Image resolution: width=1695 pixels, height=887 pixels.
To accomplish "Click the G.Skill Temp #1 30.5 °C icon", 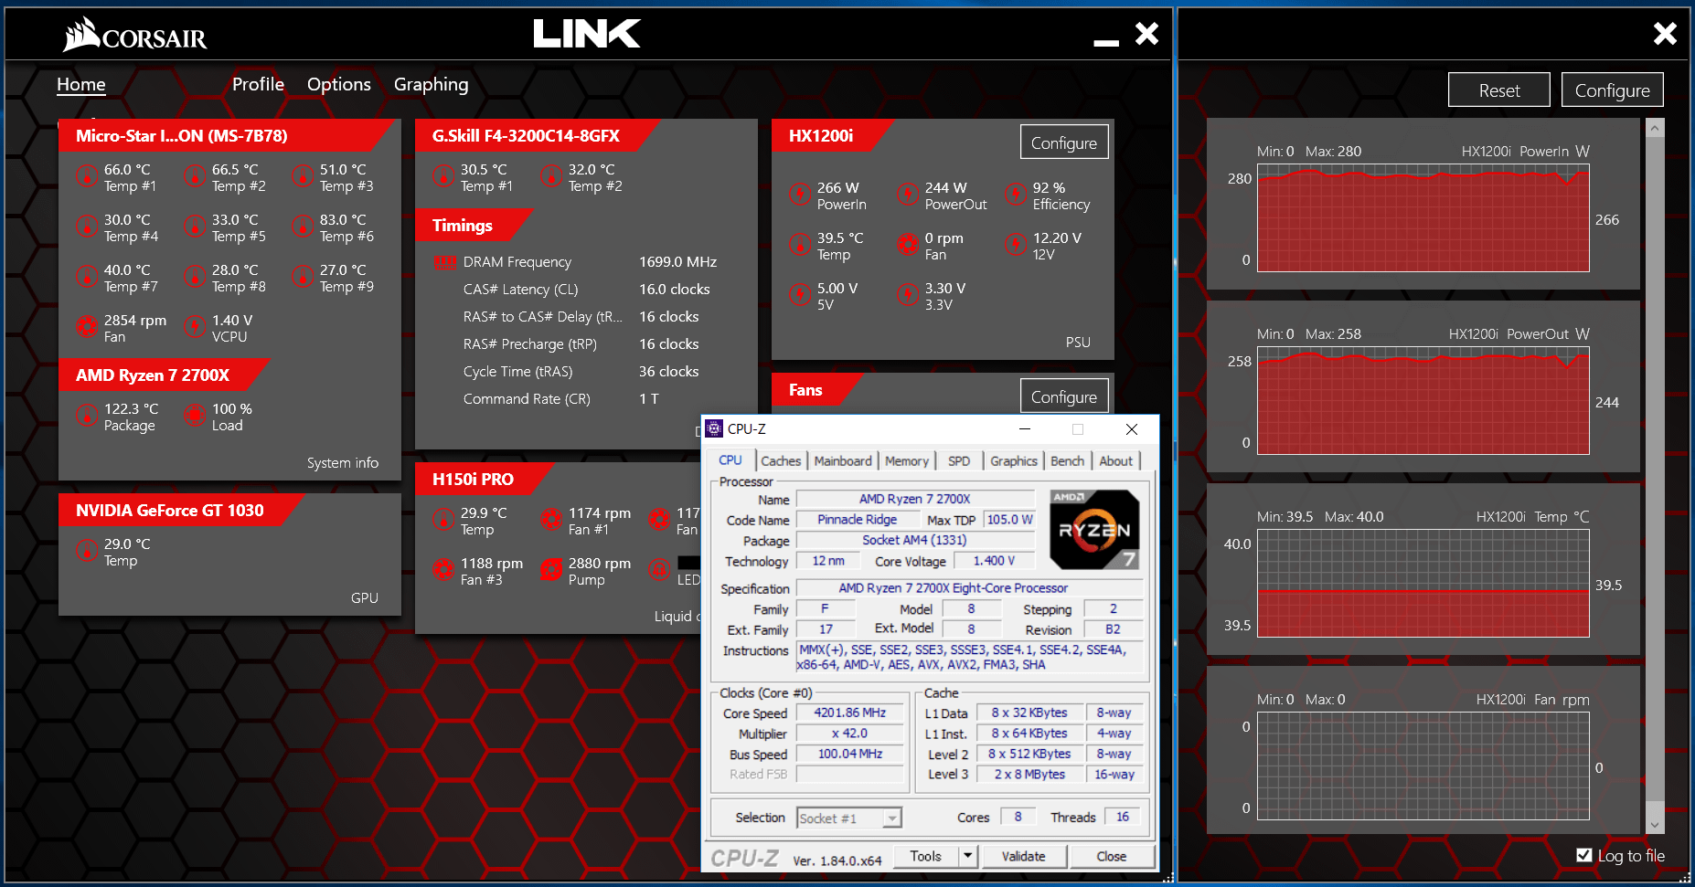I will click(x=443, y=175).
